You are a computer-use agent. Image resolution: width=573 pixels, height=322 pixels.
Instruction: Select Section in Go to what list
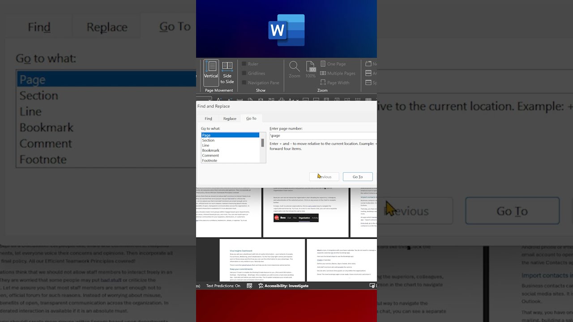click(x=230, y=140)
